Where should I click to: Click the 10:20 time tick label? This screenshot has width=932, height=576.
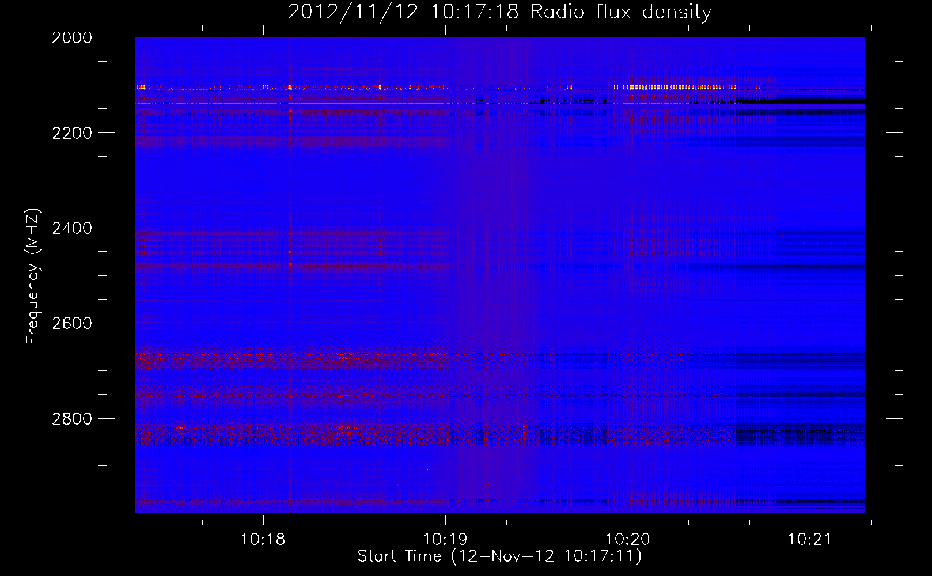pos(628,540)
